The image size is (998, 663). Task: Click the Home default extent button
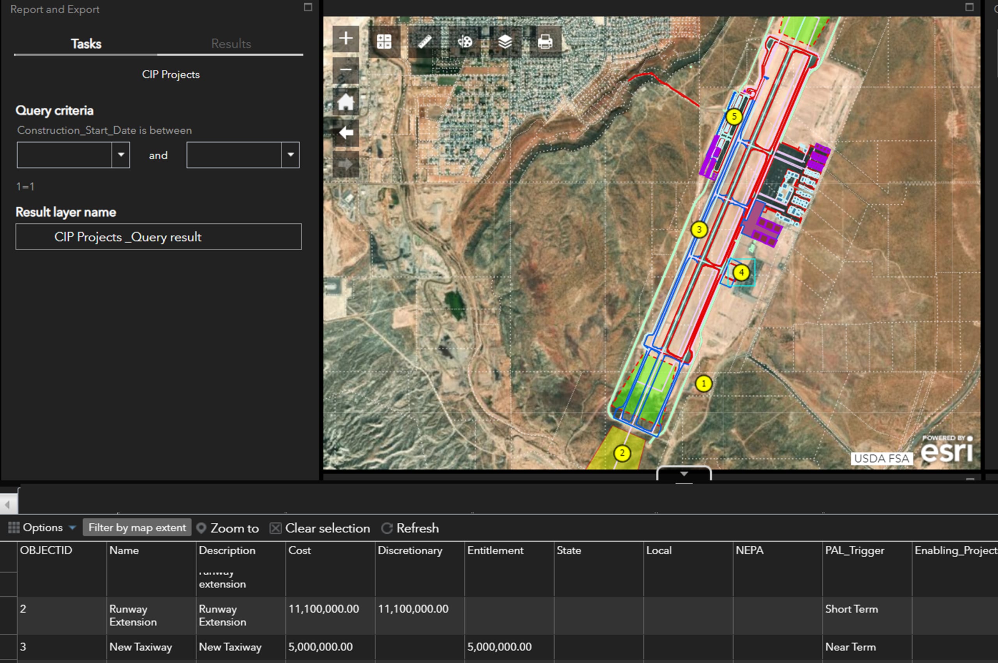pyautogui.click(x=345, y=102)
